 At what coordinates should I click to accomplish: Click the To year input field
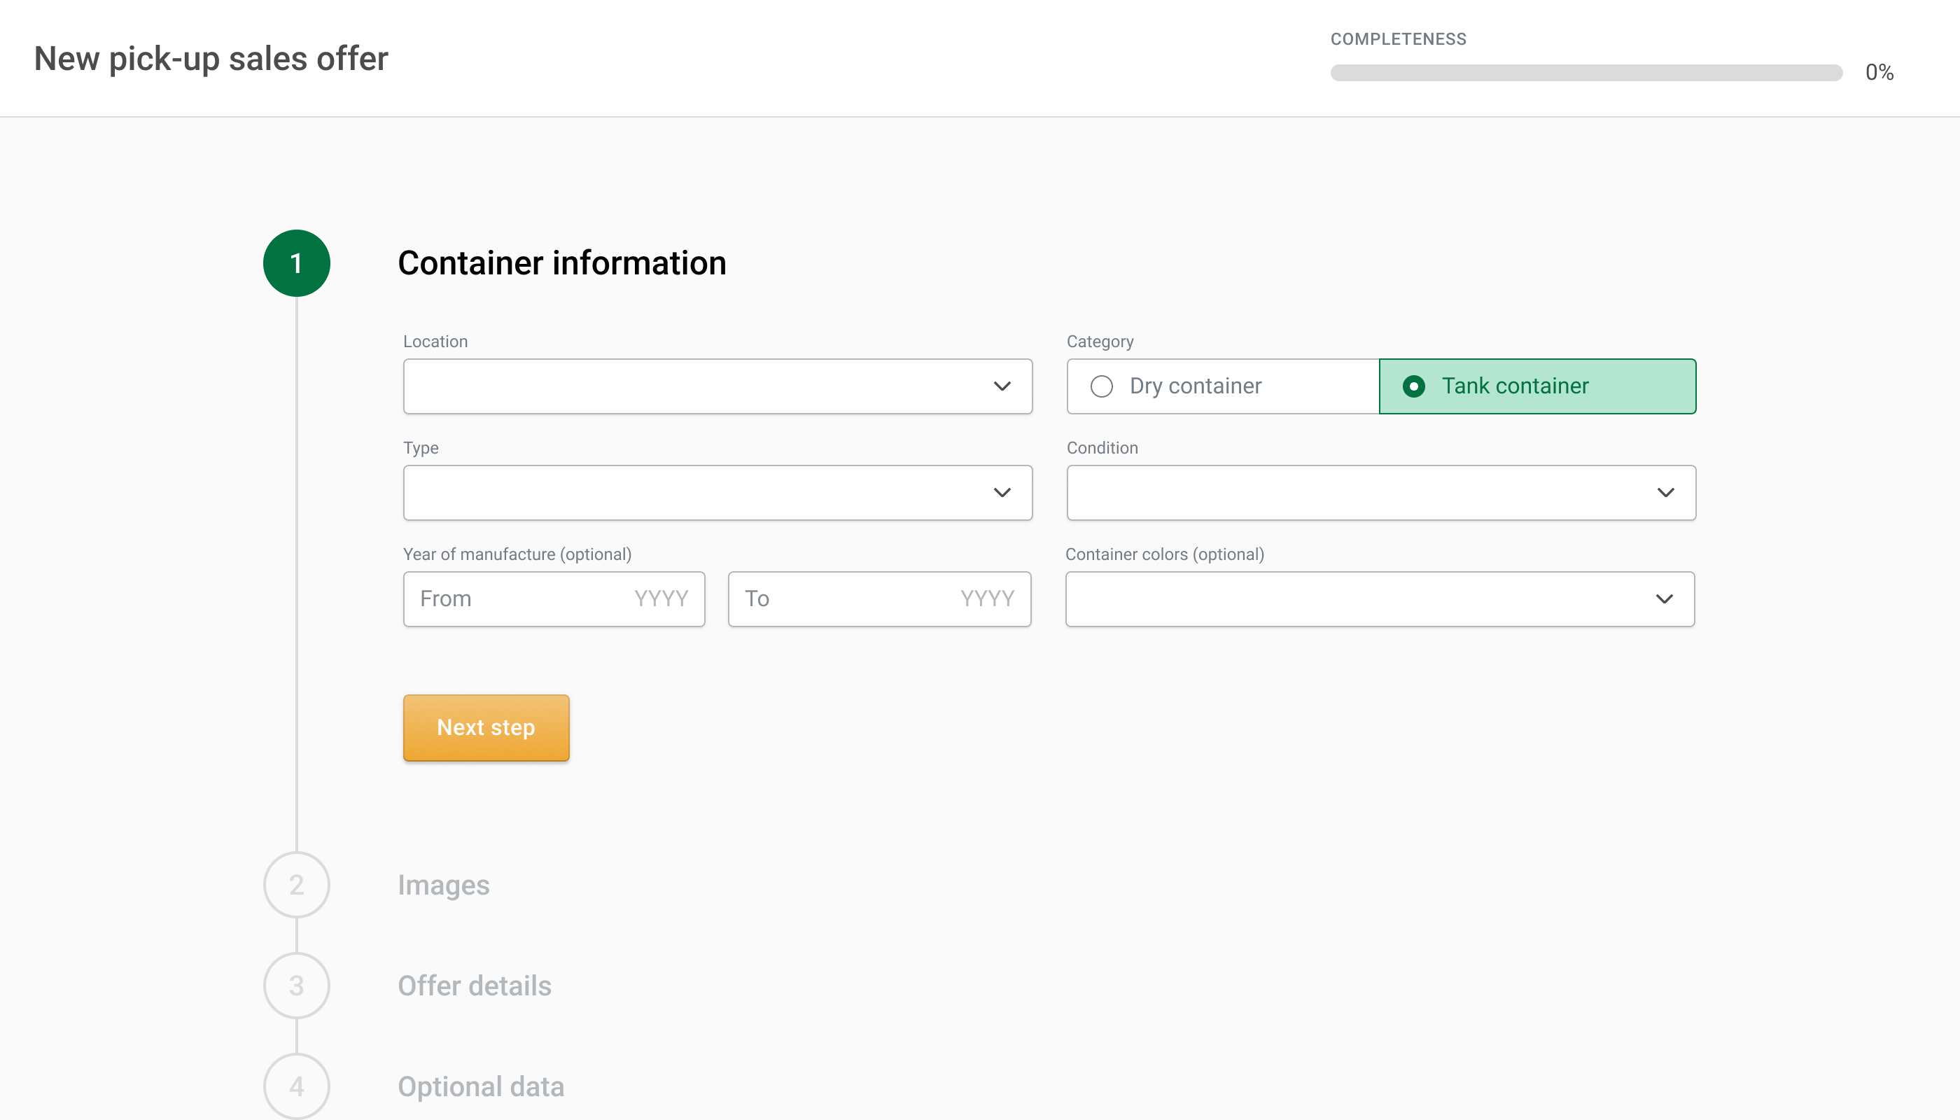879,598
